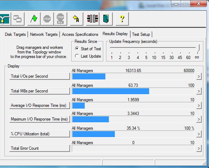209x168 pixels.
Task: Expand details arrow for Total MBs per Second
Action: coord(199,91)
